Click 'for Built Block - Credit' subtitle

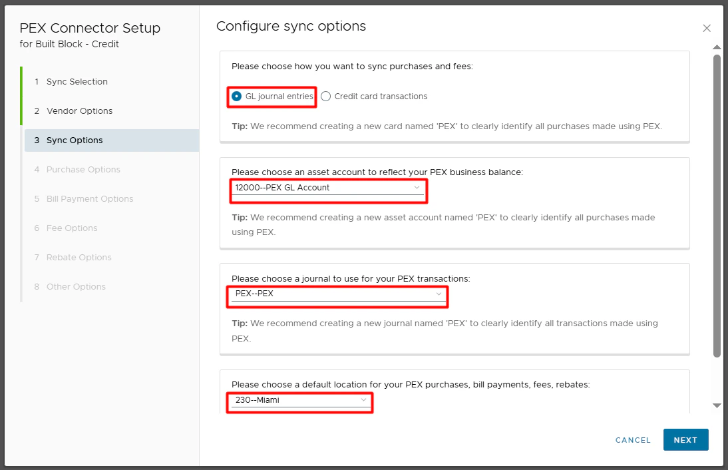tap(69, 44)
